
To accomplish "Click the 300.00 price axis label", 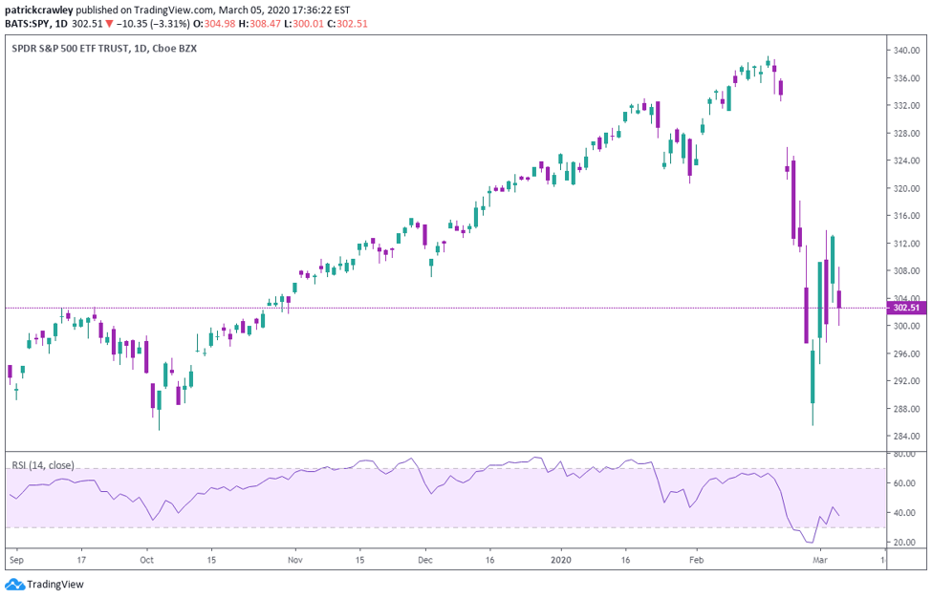I will pos(906,326).
